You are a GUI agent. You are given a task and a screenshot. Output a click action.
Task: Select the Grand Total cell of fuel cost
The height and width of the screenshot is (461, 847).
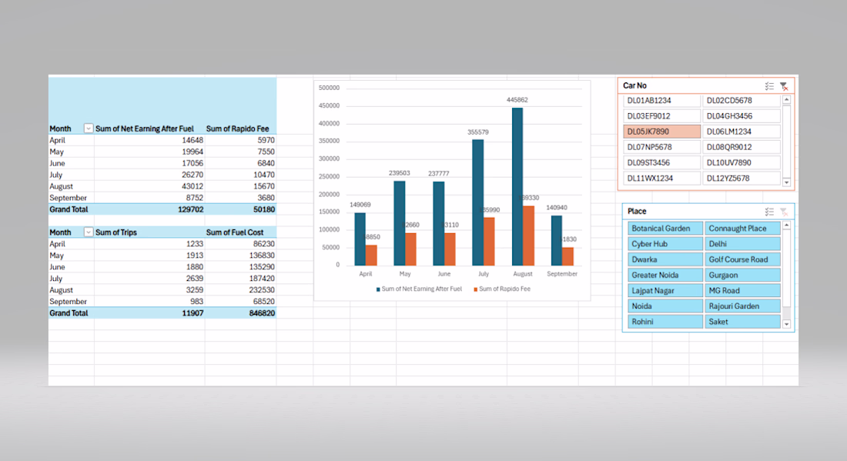click(241, 313)
